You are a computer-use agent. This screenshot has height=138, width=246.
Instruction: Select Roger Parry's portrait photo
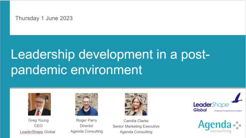tap(86, 104)
